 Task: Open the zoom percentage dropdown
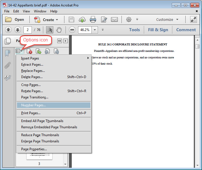95,30
